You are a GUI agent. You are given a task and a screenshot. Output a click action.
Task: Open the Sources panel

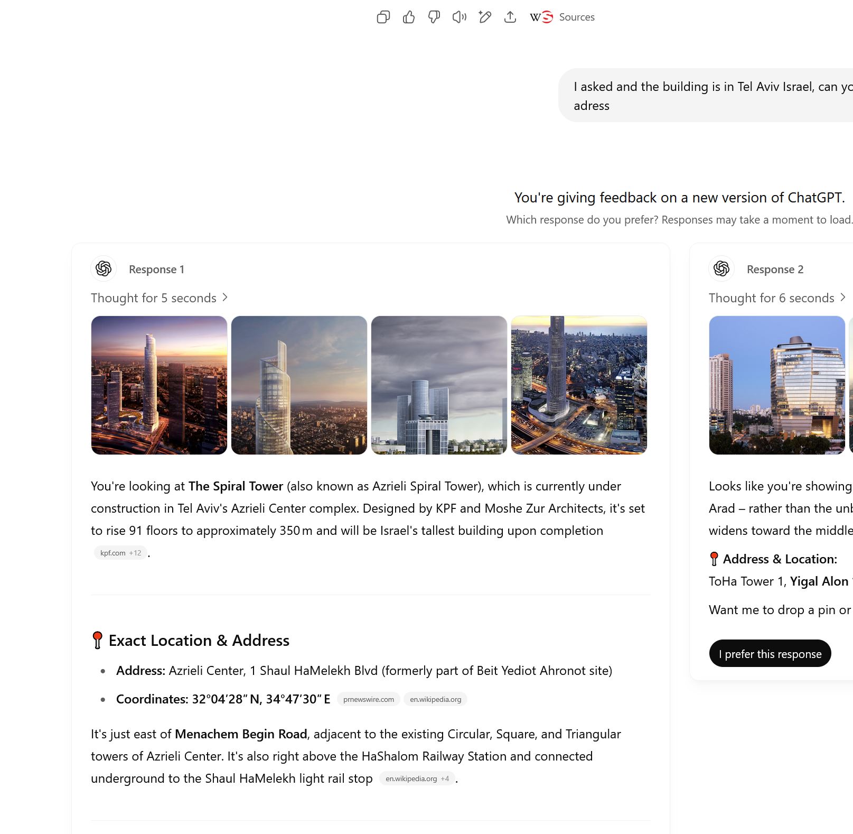(x=563, y=17)
